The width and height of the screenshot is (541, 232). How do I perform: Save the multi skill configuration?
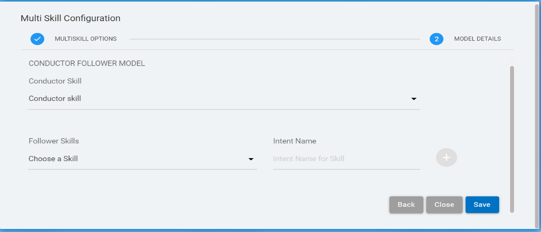pyautogui.click(x=482, y=205)
